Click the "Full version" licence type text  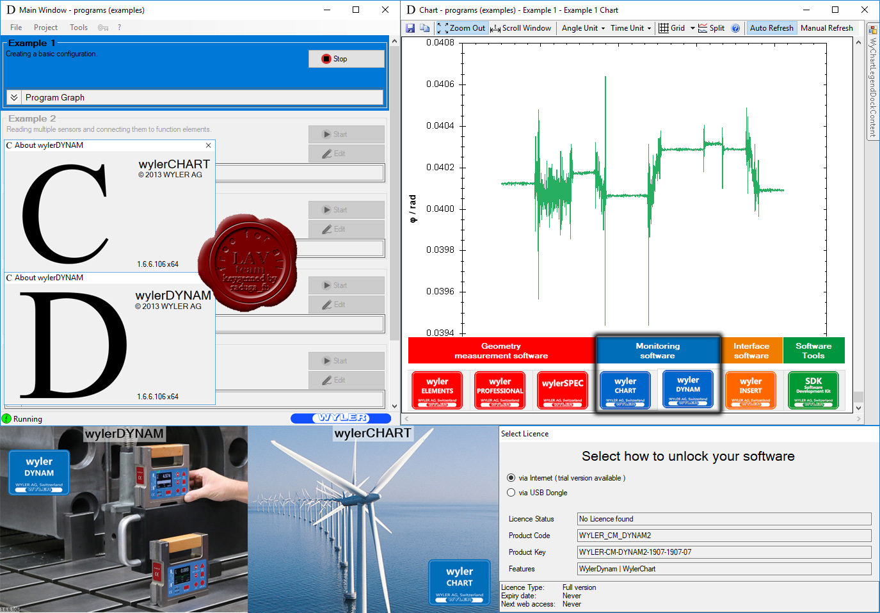(579, 587)
